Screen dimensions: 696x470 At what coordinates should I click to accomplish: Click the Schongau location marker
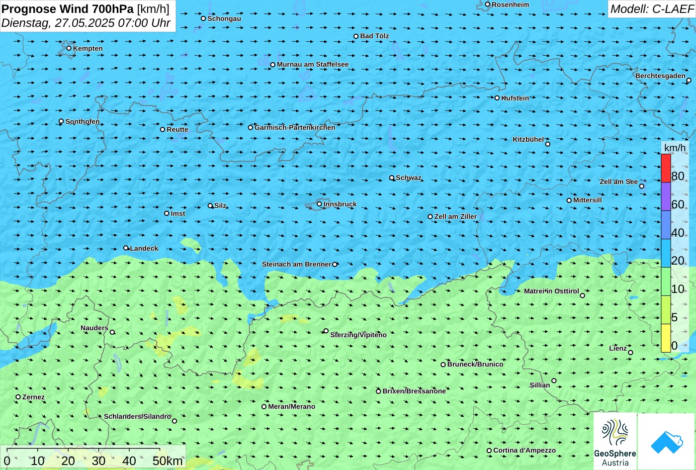pos(203,18)
